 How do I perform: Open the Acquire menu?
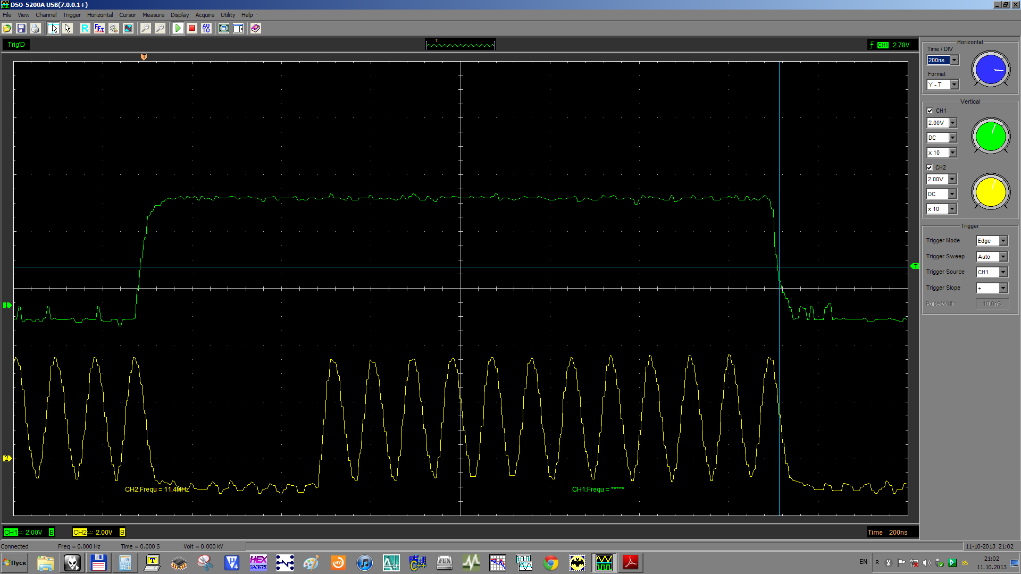click(x=205, y=15)
